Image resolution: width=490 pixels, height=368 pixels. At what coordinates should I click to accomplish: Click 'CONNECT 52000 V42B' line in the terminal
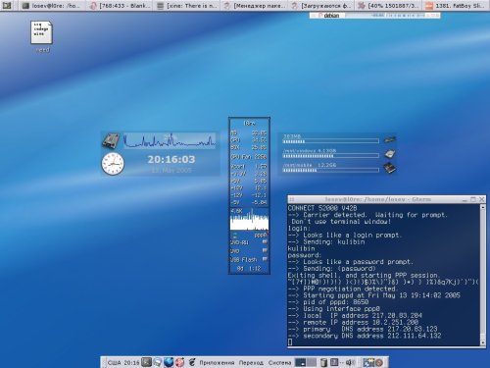[322, 208]
